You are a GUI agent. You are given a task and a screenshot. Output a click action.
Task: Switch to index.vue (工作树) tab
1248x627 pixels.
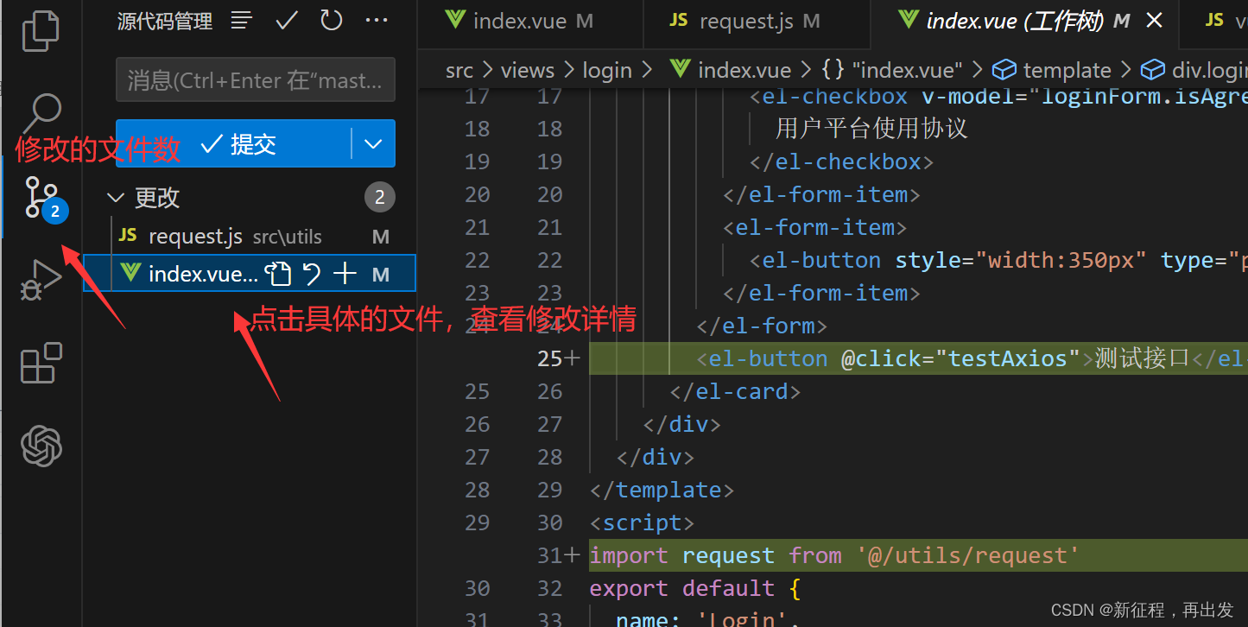(x=1014, y=22)
